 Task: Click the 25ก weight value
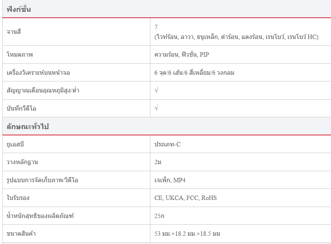click(x=159, y=216)
